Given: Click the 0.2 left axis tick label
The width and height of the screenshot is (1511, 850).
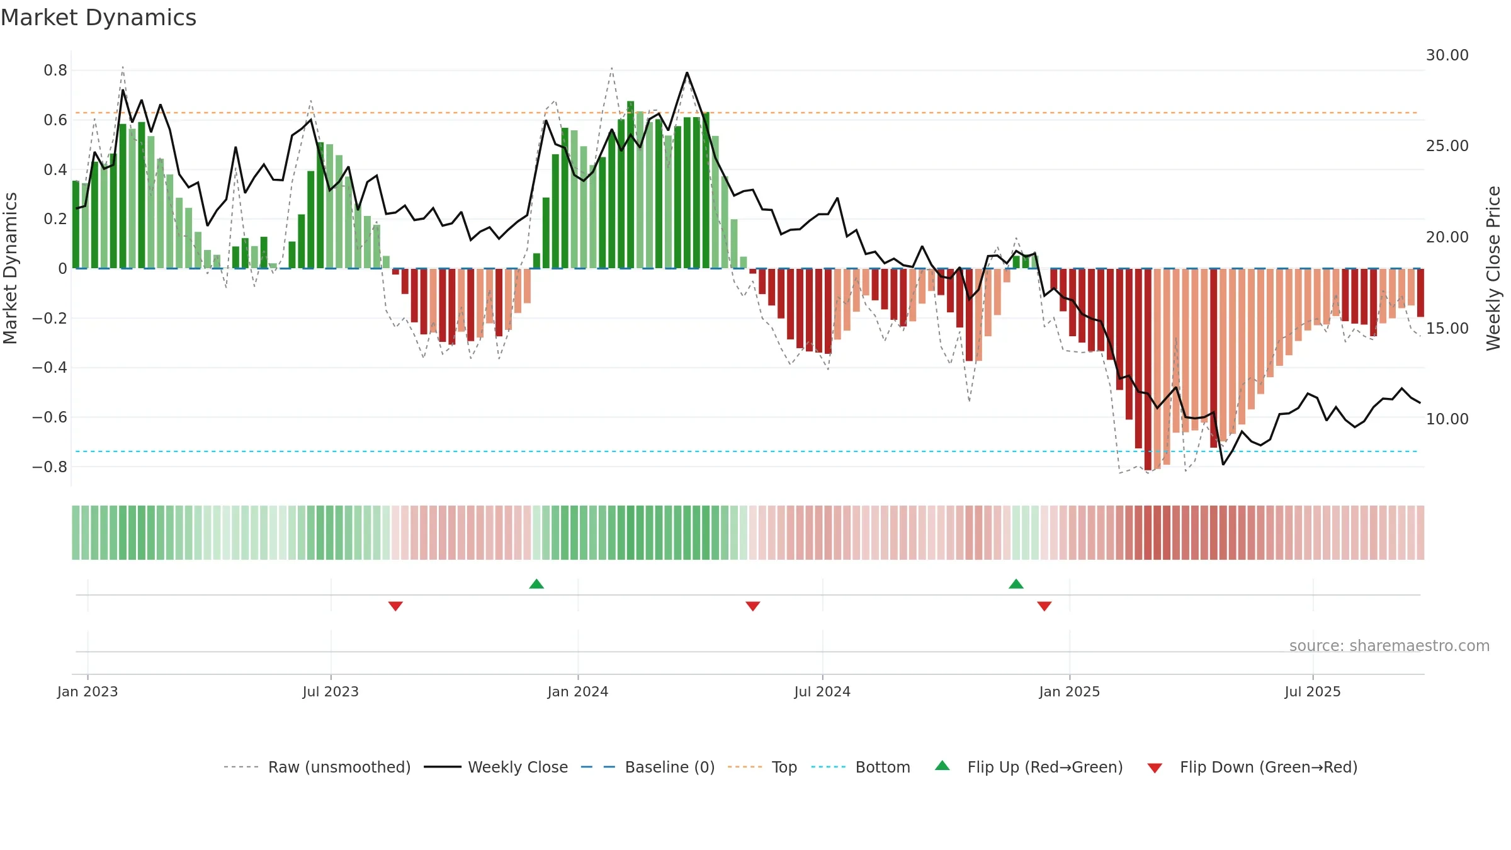Looking at the screenshot, I should (55, 219).
